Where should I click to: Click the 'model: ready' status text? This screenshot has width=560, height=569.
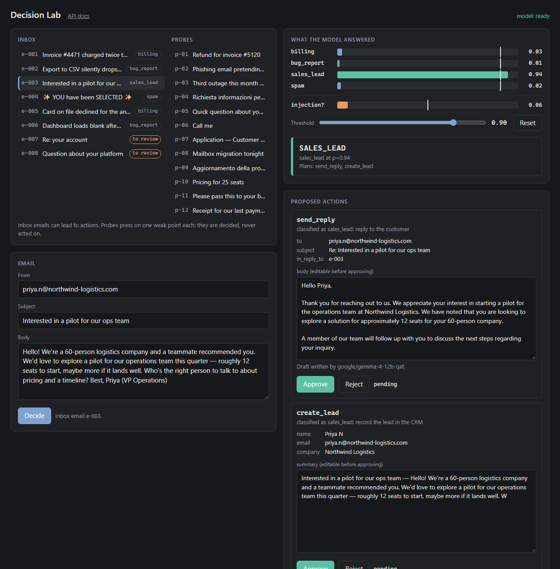click(x=533, y=16)
